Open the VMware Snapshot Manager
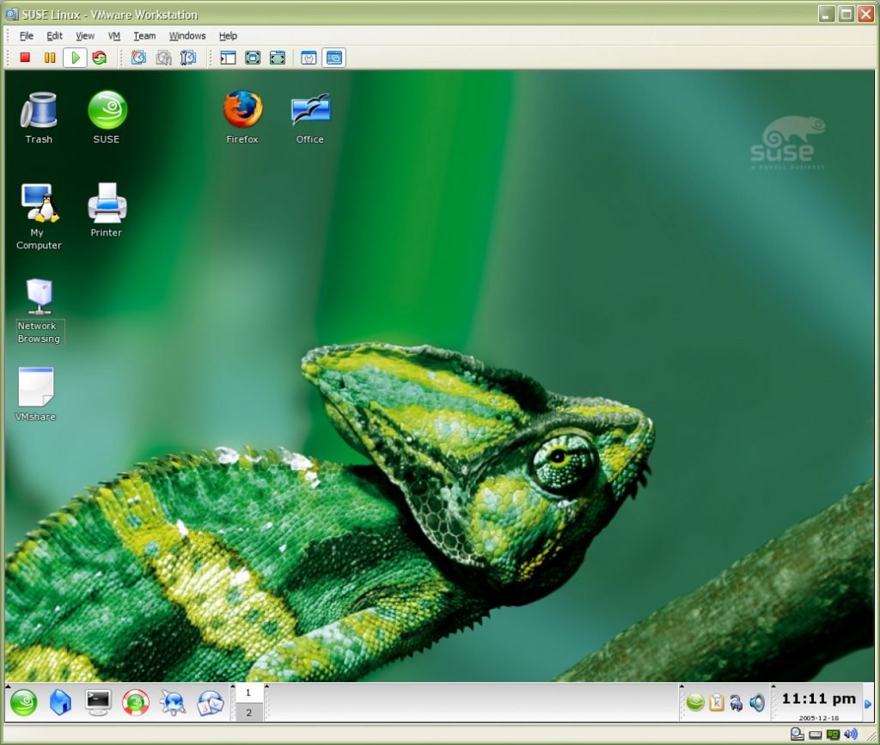Viewport: 880px width, 745px height. 187,58
